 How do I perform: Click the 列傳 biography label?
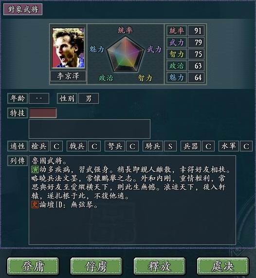[18, 161]
